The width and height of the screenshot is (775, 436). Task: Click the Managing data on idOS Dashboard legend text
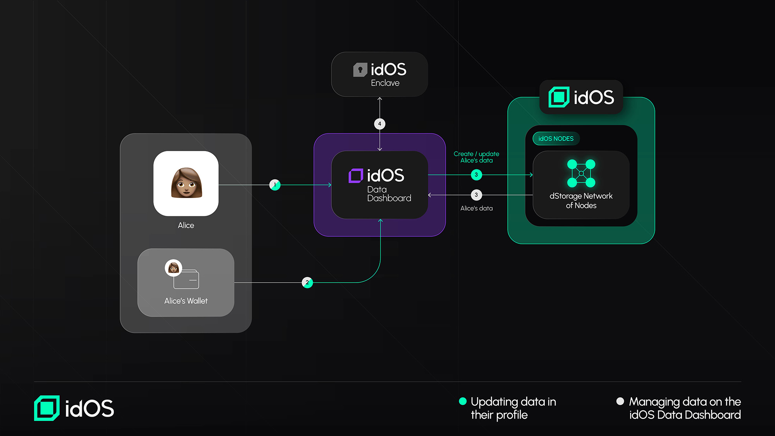point(685,408)
